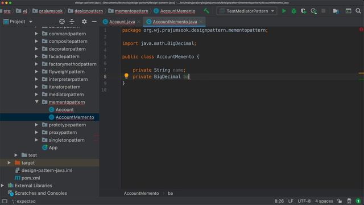364x205 pixels.
Task: Click the prajumsook breadcrumb
Action: (51, 11)
